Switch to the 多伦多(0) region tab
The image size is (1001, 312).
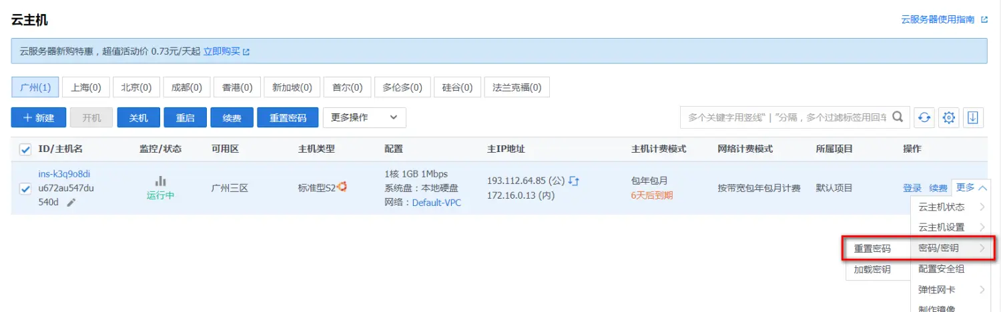click(402, 87)
